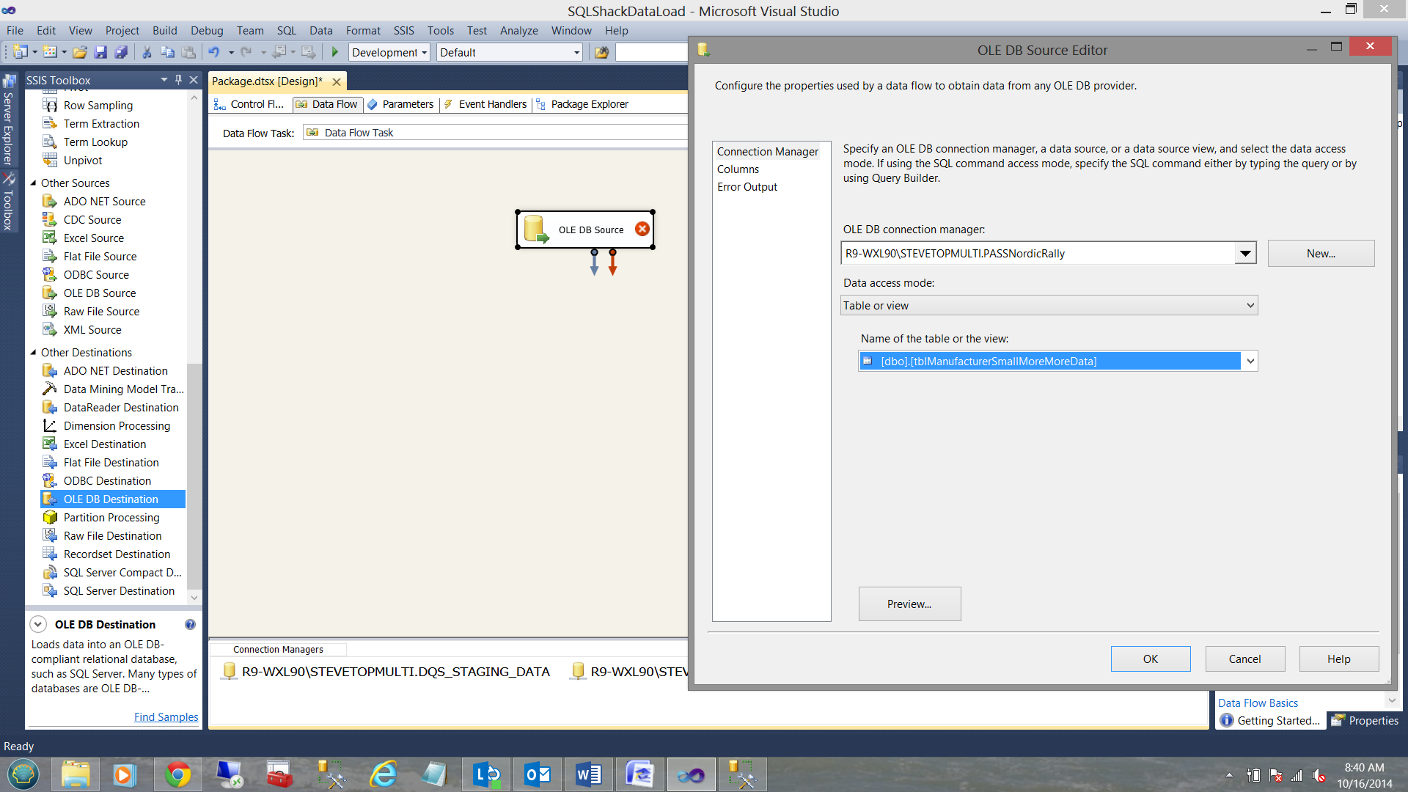Click the Start debugging play icon
1408x792 pixels.
335,52
